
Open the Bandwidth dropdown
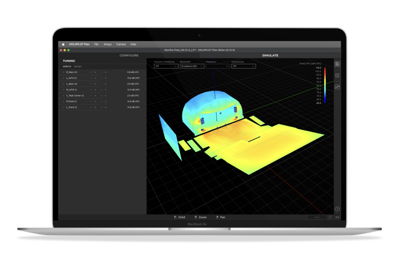[x=192, y=66]
